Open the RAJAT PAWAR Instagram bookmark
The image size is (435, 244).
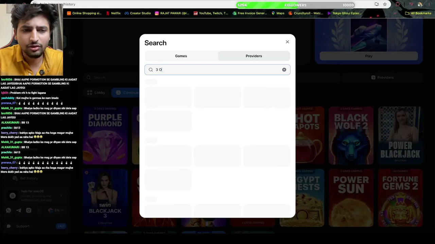[x=172, y=13]
